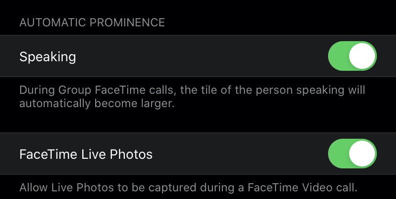Click the green track of the Live Photos toggle

(x=338, y=153)
